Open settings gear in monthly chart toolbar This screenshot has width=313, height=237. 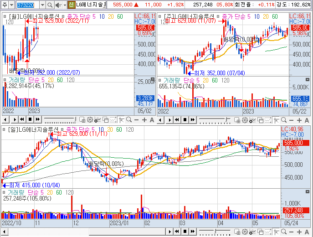pyautogui.click(x=90, y=120)
